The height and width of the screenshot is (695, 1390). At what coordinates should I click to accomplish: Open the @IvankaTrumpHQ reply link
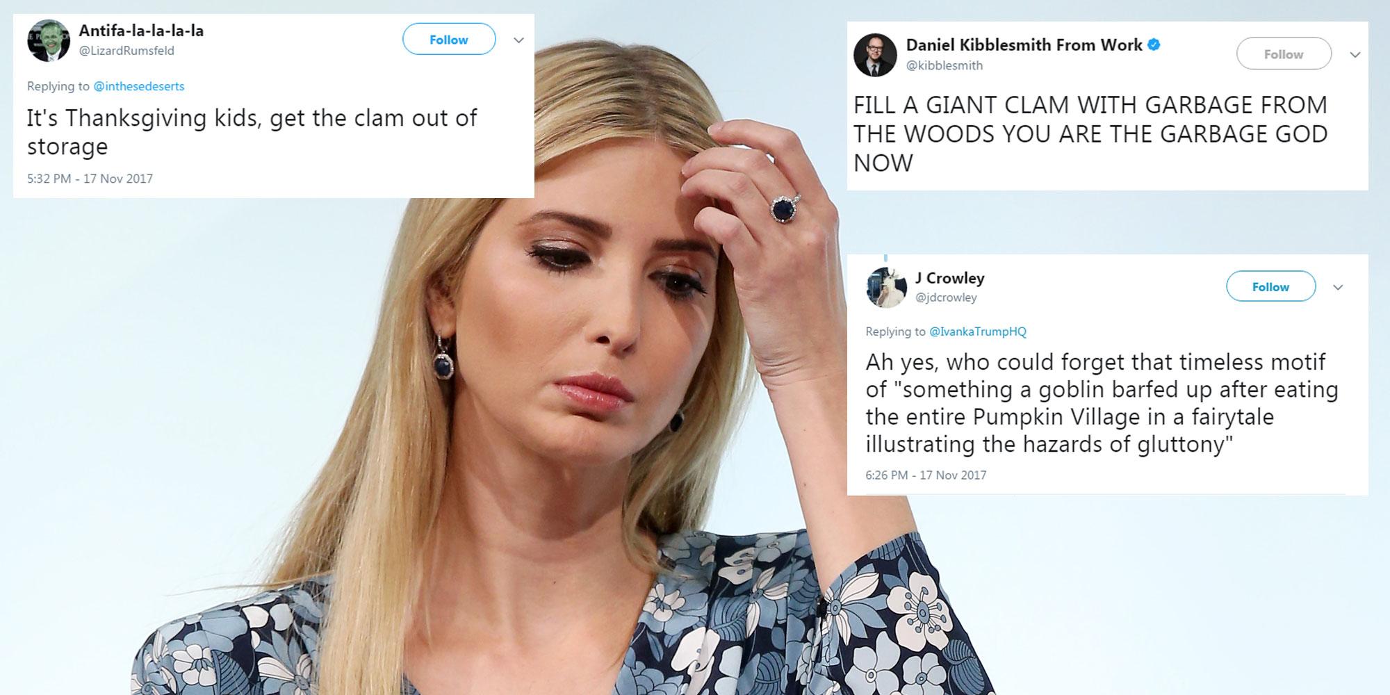tap(978, 332)
